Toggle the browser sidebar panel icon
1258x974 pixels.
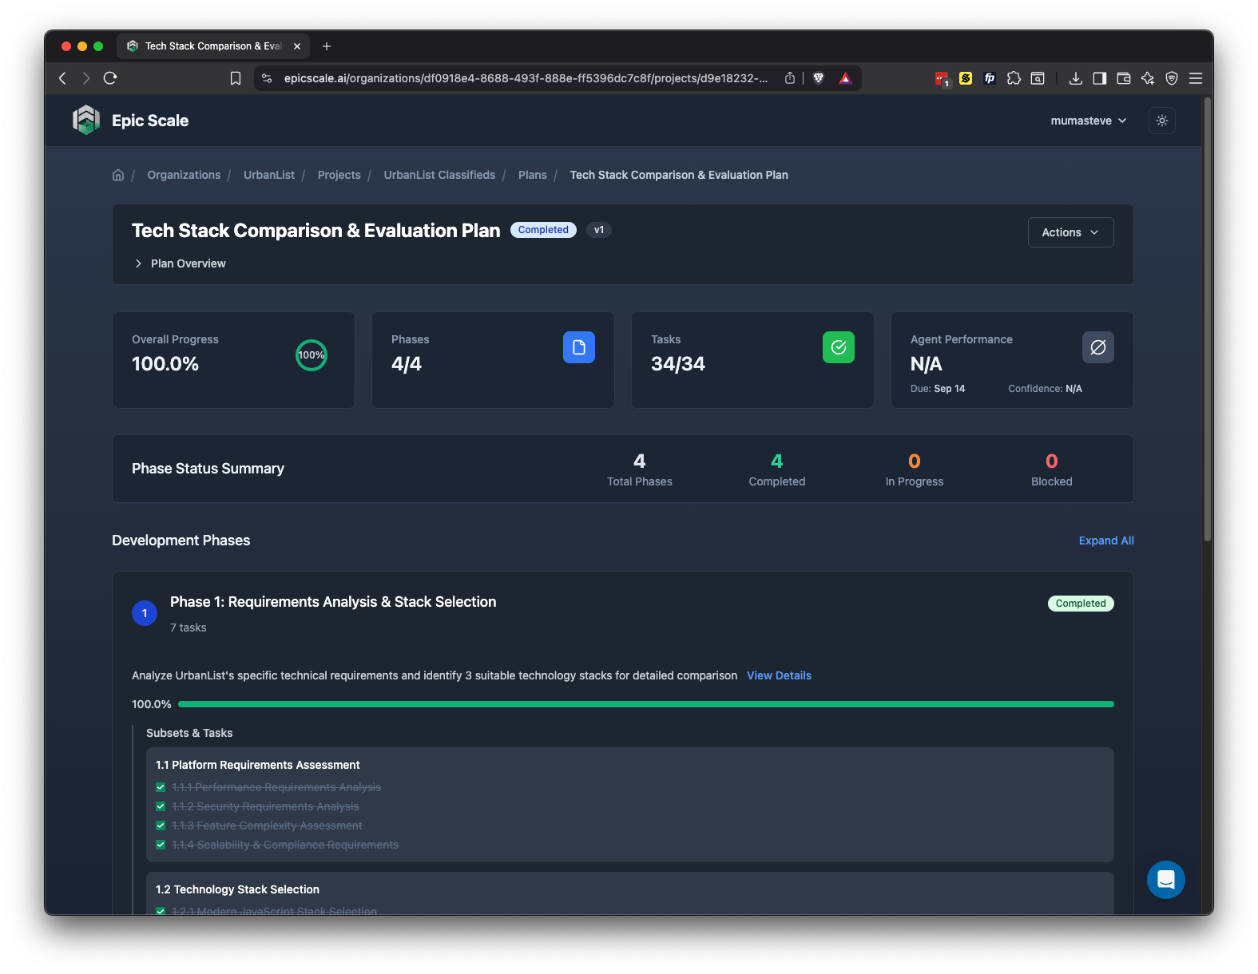[1100, 78]
